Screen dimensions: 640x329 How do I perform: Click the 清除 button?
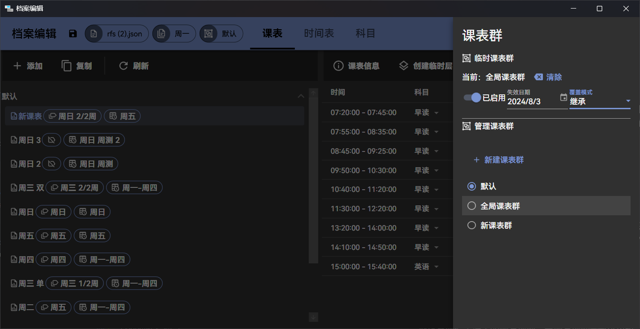point(548,77)
